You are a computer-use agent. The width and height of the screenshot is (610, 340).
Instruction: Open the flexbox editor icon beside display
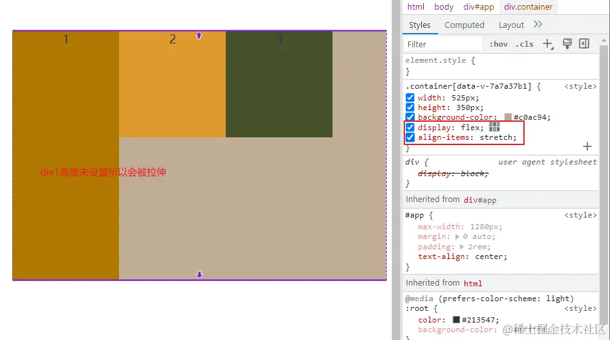[x=494, y=127]
